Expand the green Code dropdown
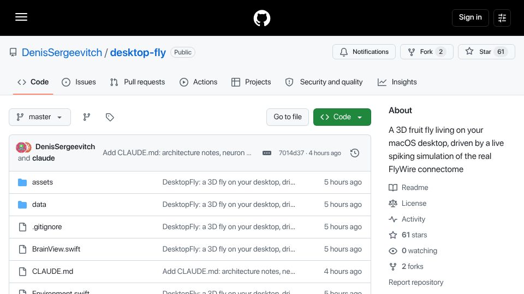Viewport: 524px width, 294px height. [342, 117]
